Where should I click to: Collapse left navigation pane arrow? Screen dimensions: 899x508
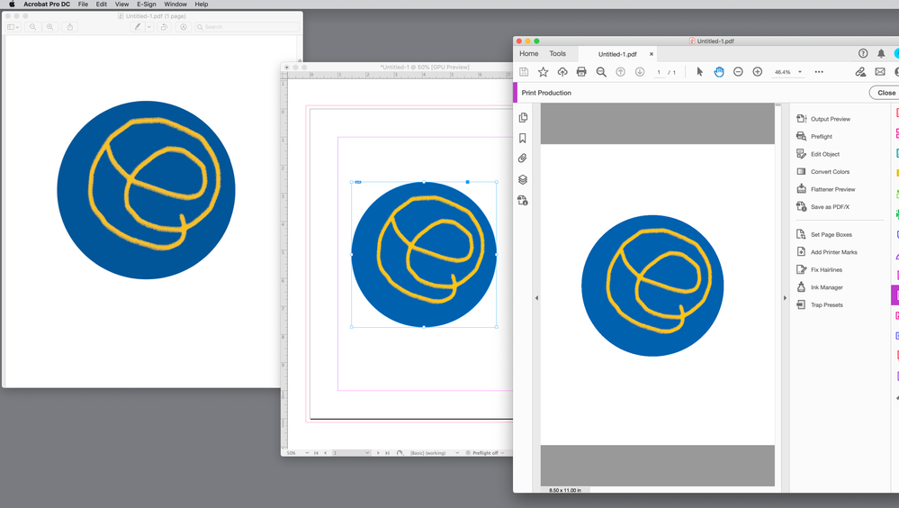click(536, 298)
